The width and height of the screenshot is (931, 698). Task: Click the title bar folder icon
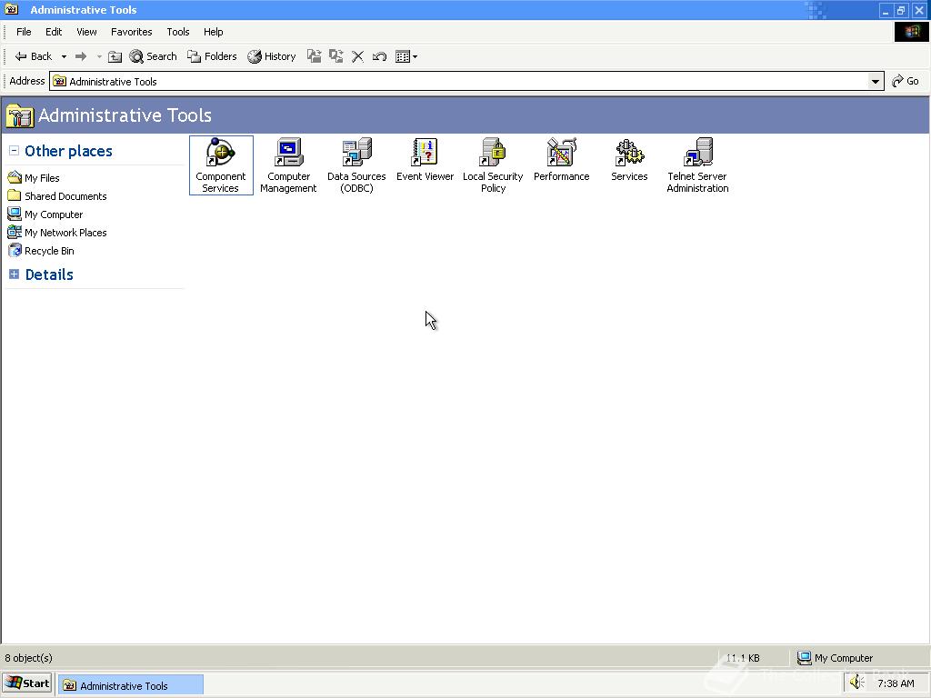(x=11, y=9)
